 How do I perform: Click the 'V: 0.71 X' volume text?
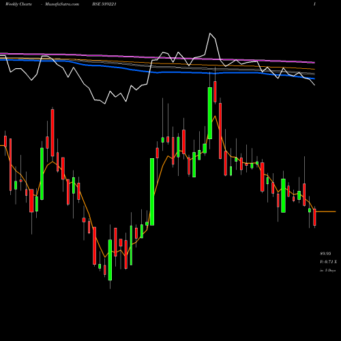click(328, 262)
